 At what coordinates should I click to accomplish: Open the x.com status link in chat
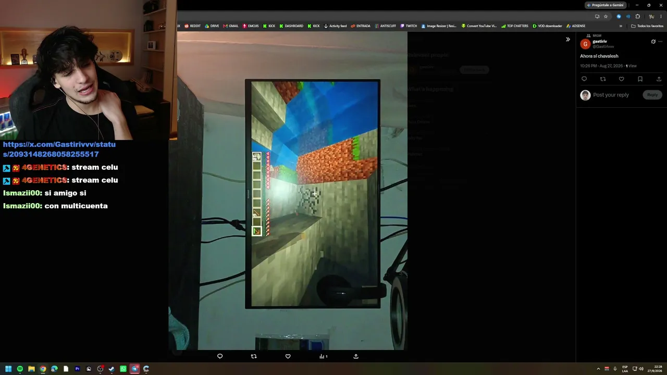coord(59,149)
